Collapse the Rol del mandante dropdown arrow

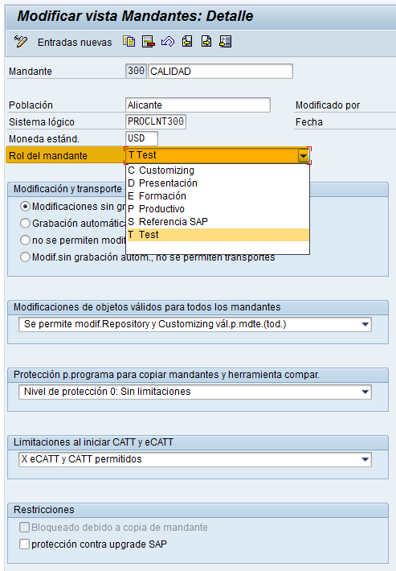point(304,156)
